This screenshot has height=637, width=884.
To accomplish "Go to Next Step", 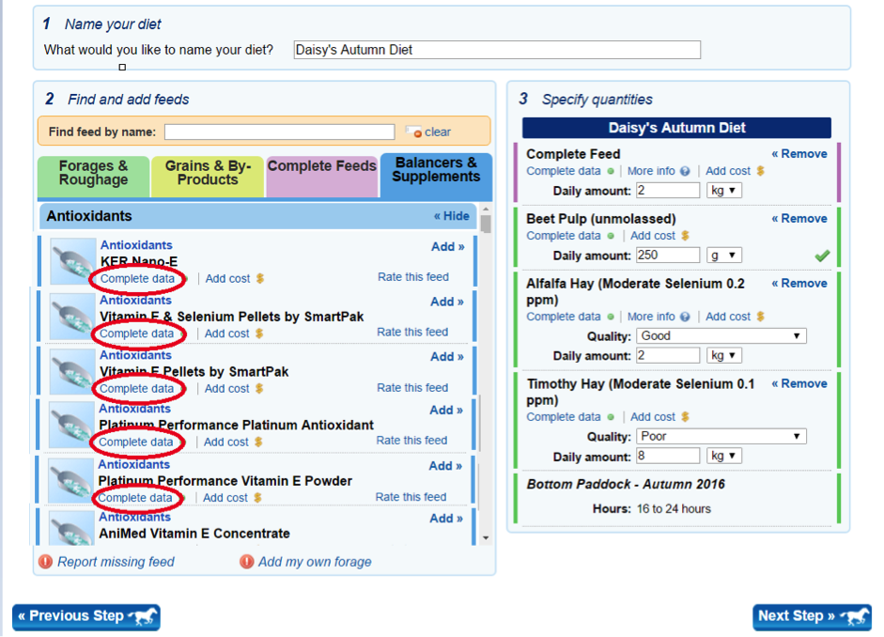I will point(812,616).
